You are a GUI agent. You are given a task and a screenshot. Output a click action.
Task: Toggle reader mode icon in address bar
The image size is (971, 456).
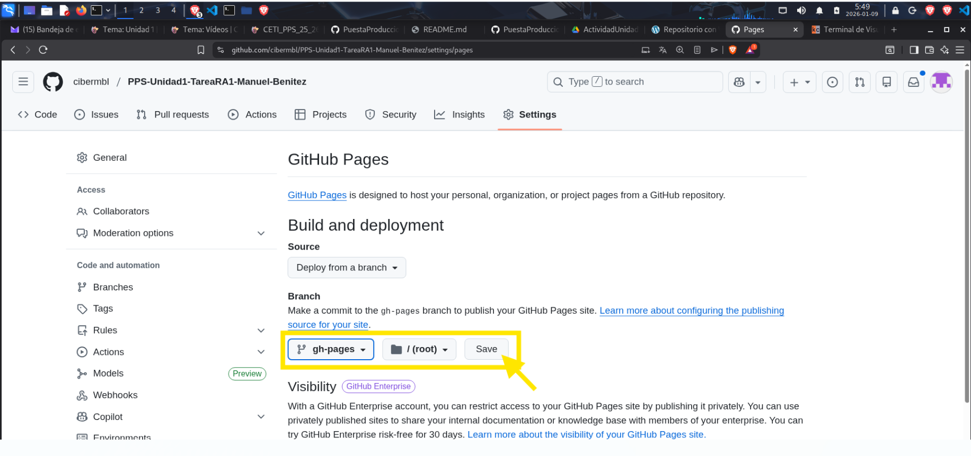[x=697, y=50]
